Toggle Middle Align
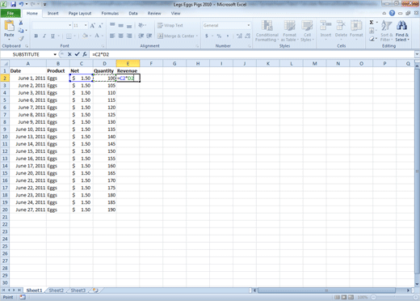This screenshot has width=420, height=301. click(121, 25)
